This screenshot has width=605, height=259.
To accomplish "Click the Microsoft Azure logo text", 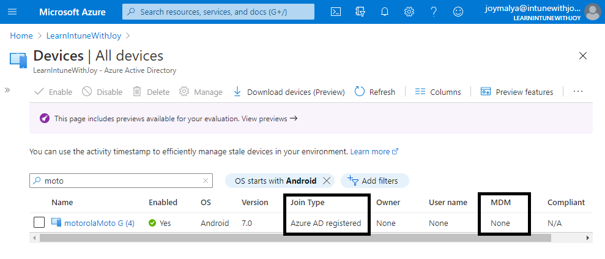I will (72, 12).
